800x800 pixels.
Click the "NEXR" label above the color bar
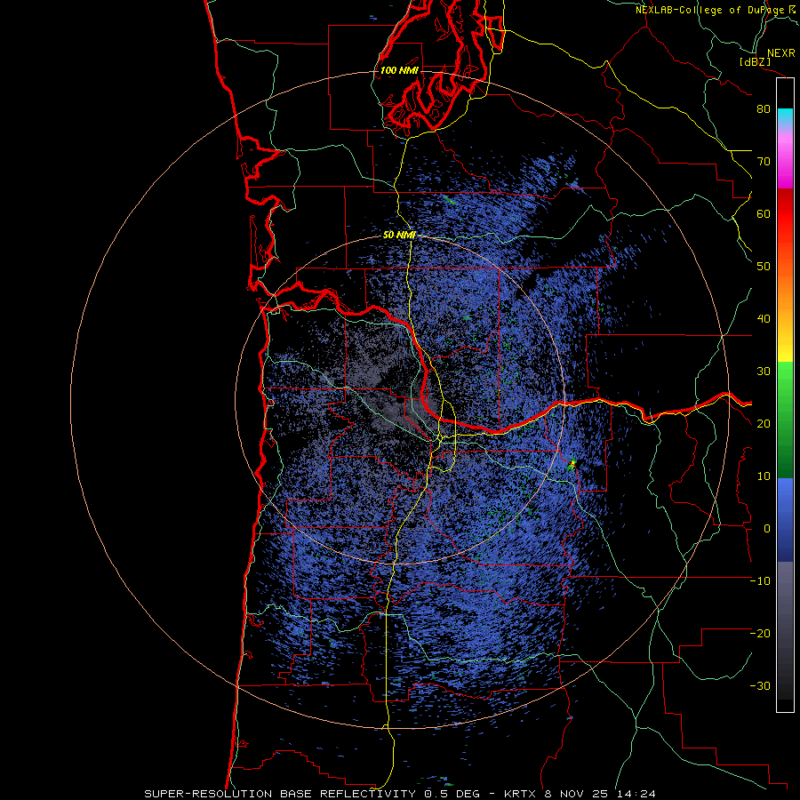tap(780, 53)
